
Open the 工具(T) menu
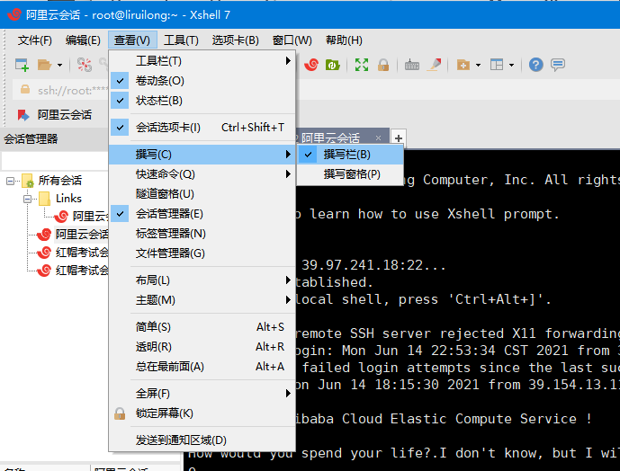coord(181,40)
